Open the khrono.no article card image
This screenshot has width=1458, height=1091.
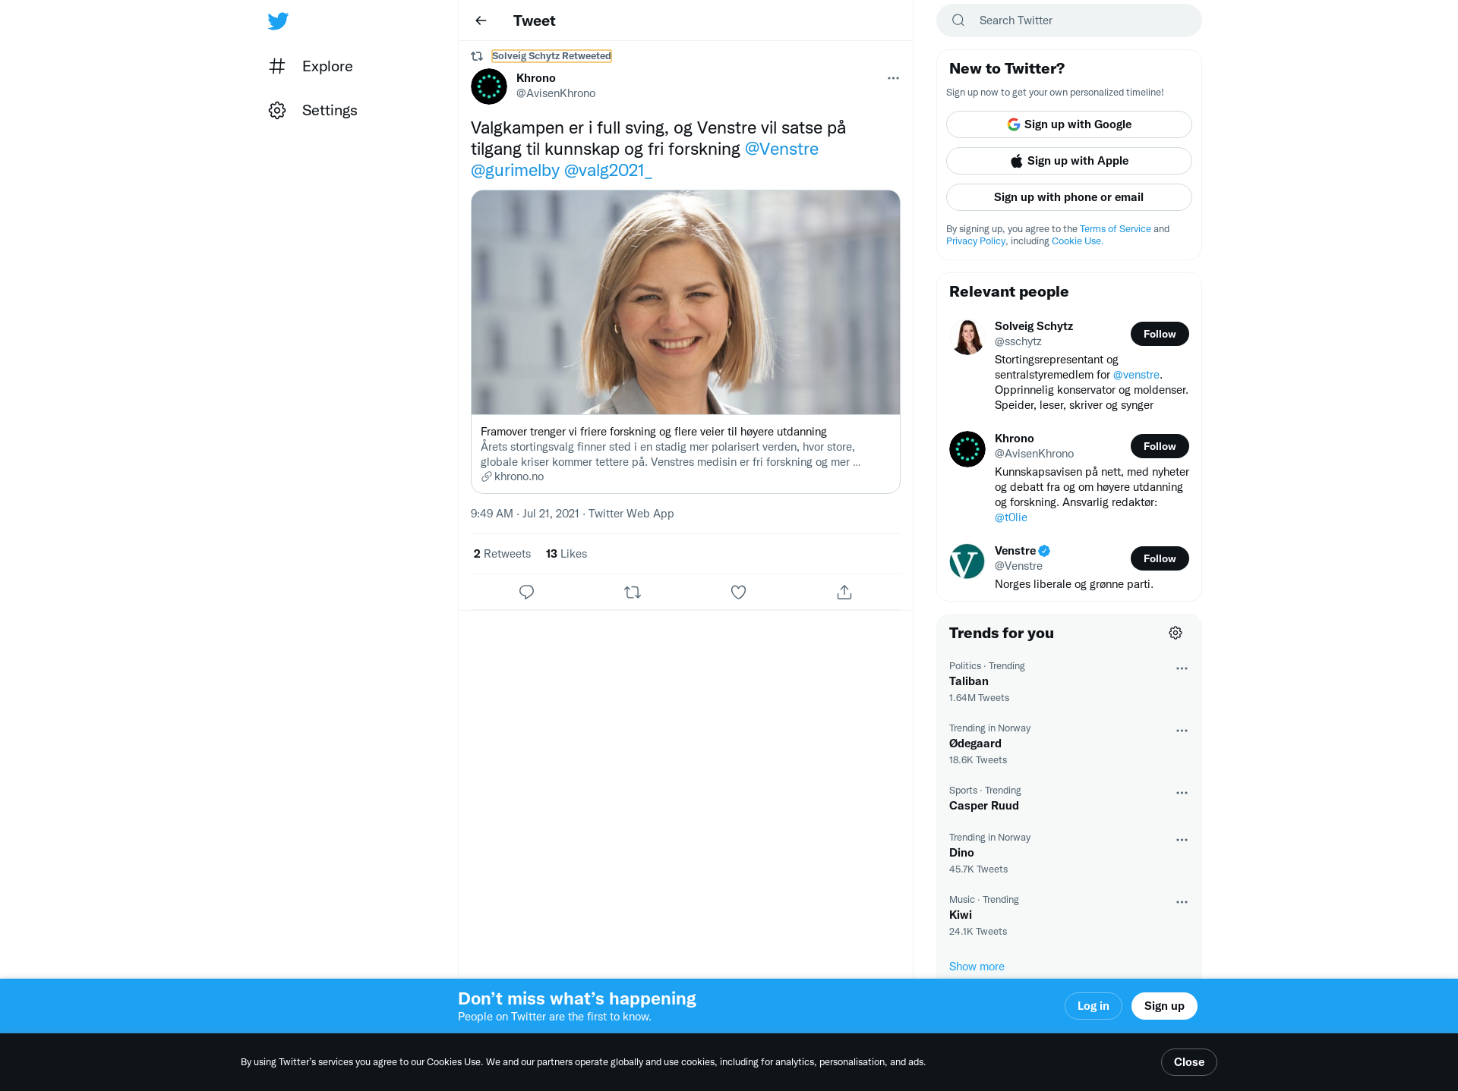[685, 302]
